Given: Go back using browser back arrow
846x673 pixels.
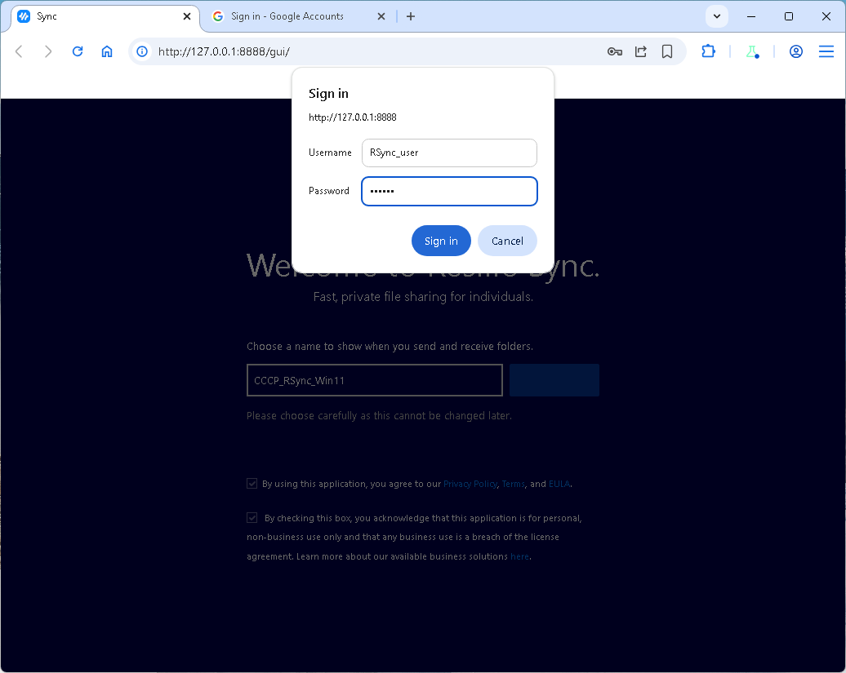Looking at the screenshot, I should click(19, 51).
